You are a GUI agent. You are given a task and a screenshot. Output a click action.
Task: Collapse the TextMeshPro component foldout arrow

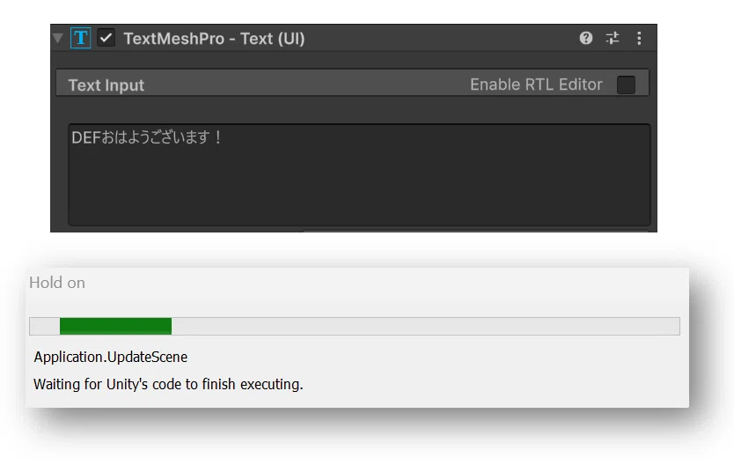coord(58,39)
